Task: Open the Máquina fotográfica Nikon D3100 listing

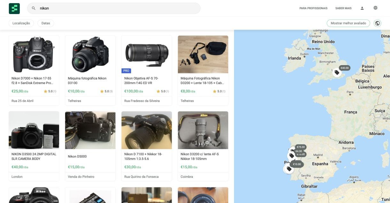Action: [x=87, y=80]
